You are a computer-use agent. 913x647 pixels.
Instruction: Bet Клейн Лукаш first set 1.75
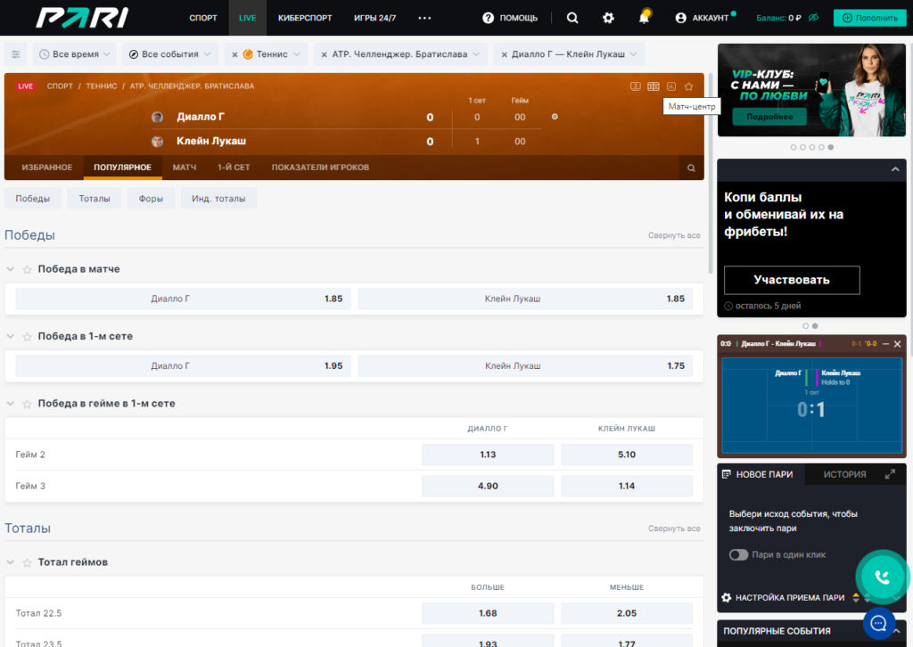coord(526,366)
